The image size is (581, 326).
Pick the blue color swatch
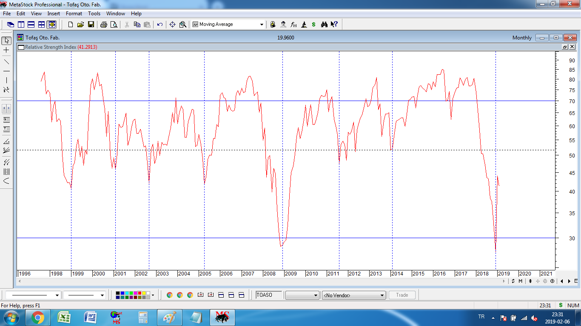tap(122, 293)
